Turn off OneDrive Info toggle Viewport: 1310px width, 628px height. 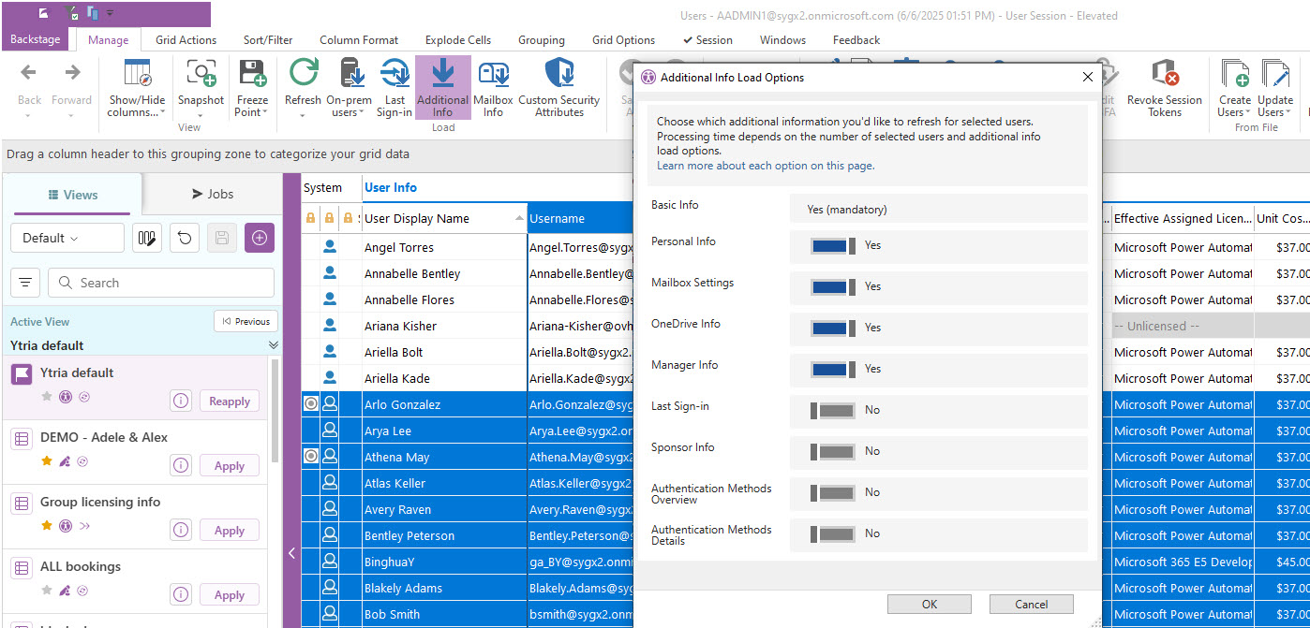[833, 328]
